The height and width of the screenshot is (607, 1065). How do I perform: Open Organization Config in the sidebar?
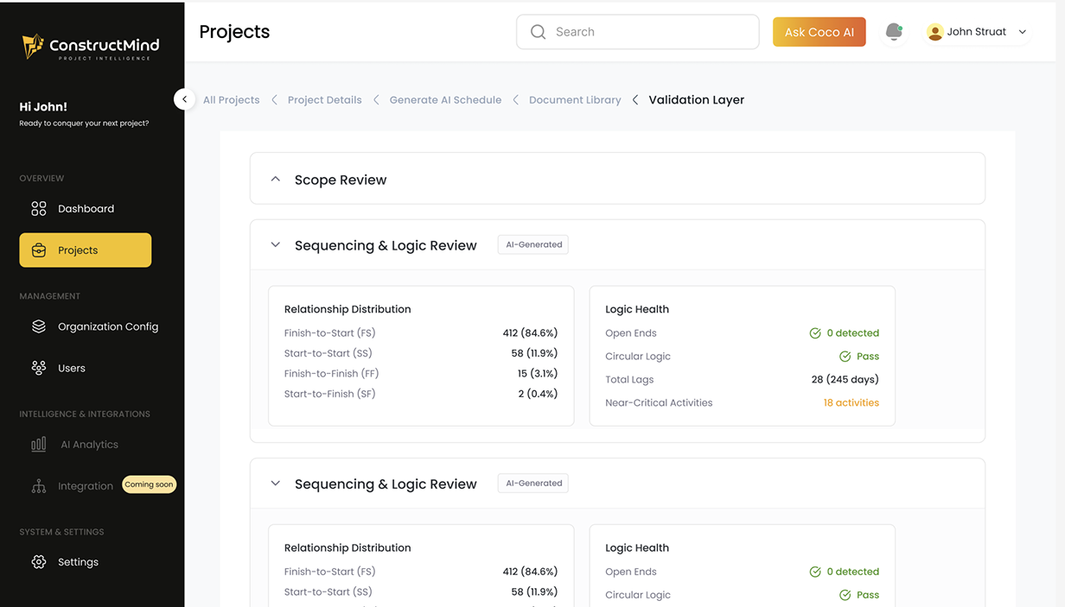(x=95, y=326)
